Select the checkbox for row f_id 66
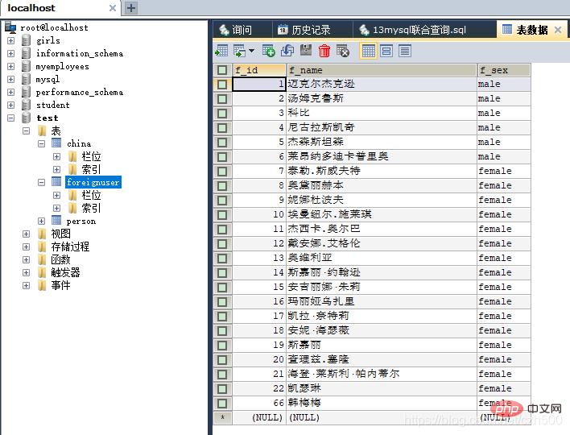Viewport: 570px width, 435px height. pyautogui.click(x=222, y=403)
